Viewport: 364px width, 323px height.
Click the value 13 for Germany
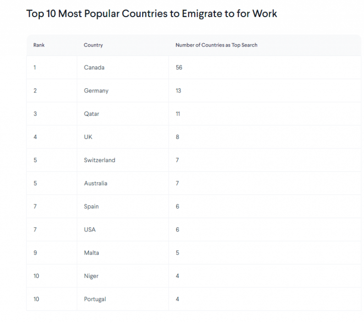point(178,91)
